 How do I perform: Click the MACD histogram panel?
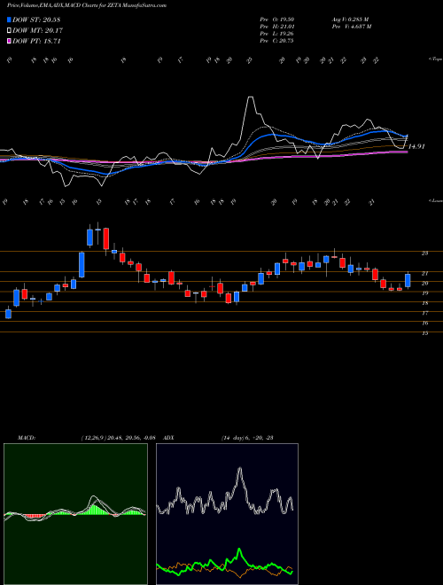click(75, 514)
